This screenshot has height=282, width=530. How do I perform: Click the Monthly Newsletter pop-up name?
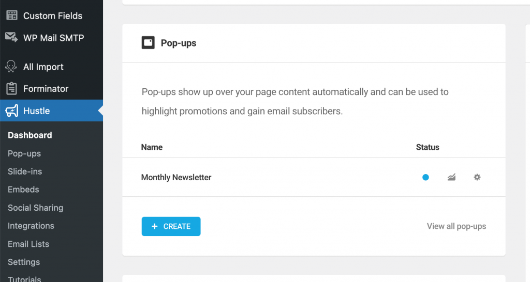pos(176,177)
